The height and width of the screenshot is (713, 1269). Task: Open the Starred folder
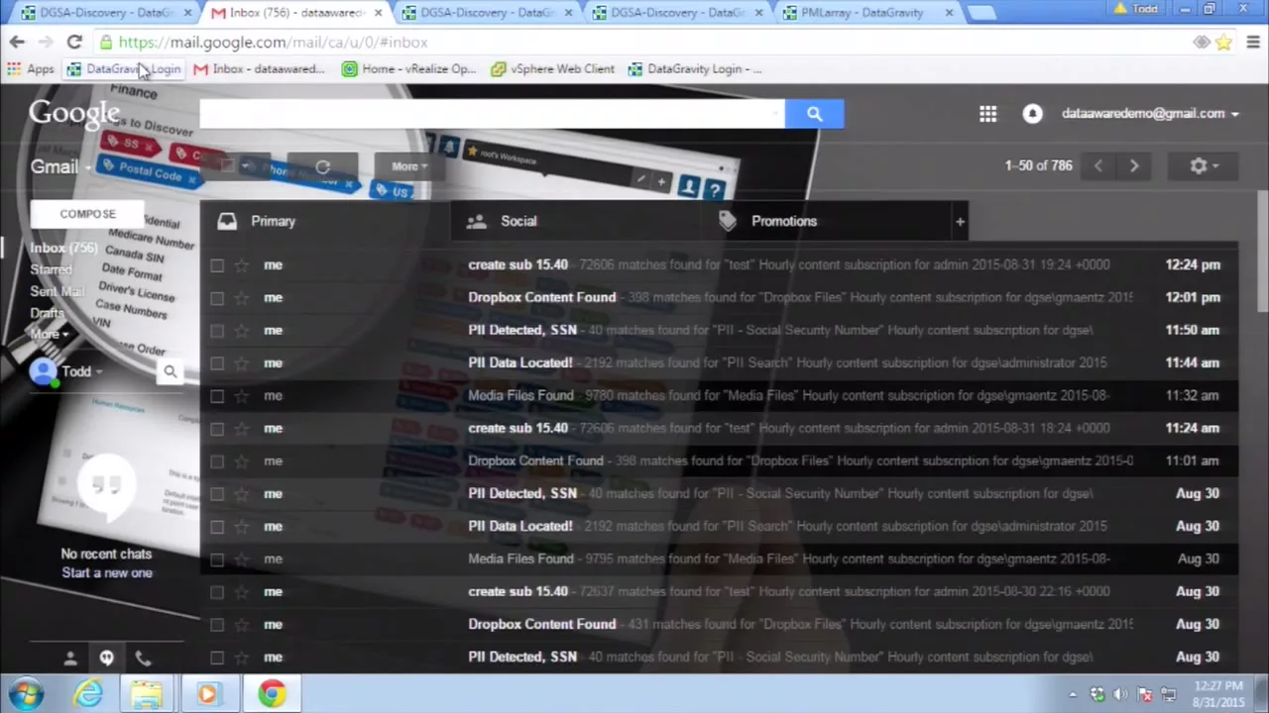point(51,269)
